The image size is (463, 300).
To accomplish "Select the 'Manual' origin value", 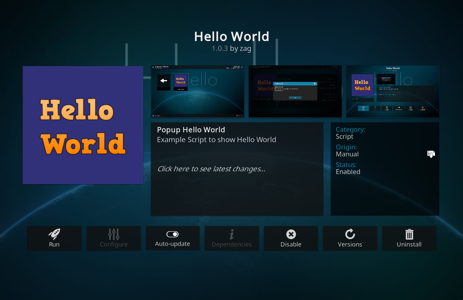I will (347, 154).
